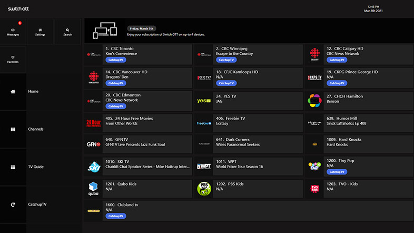The height and width of the screenshot is (233, 414).
Task: Click the CFJC TV7 logo
Action: click(x=204, y=77)
